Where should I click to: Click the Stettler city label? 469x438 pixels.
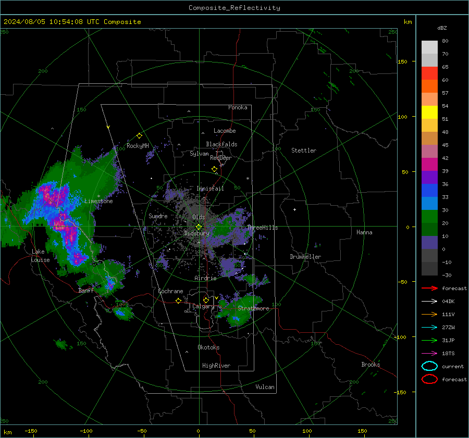tap(304, 151)
